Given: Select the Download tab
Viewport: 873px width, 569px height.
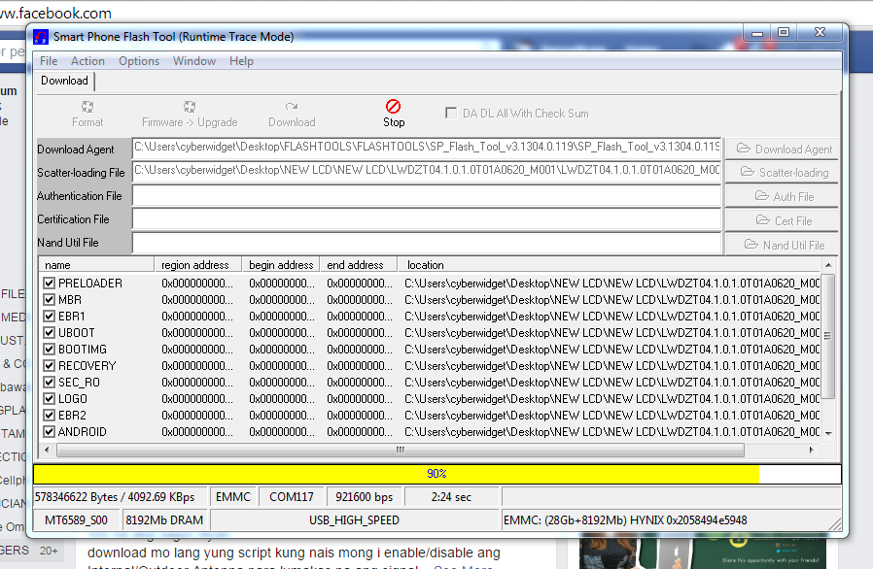Looking at the screenshot, I should 64,81.
